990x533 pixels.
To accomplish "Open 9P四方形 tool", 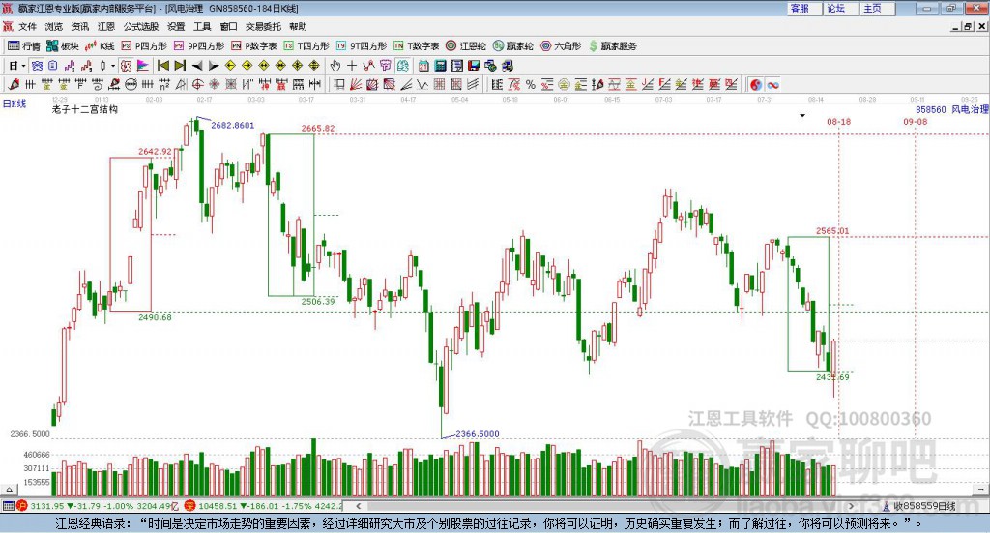I will [x=199, y=46].
